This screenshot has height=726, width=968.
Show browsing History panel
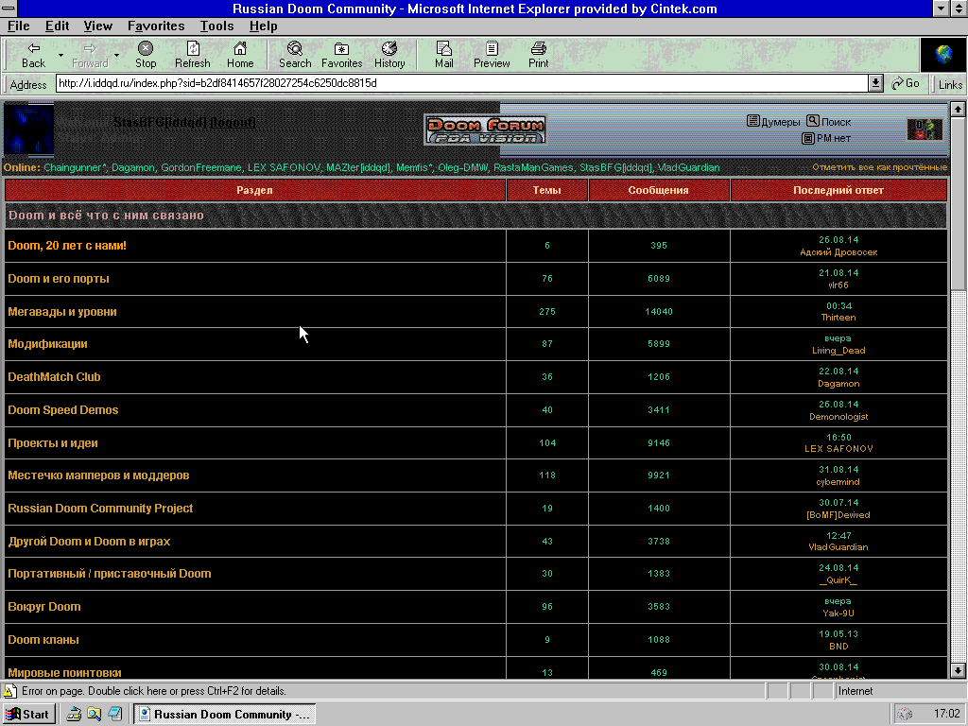[x=389, y=55]
